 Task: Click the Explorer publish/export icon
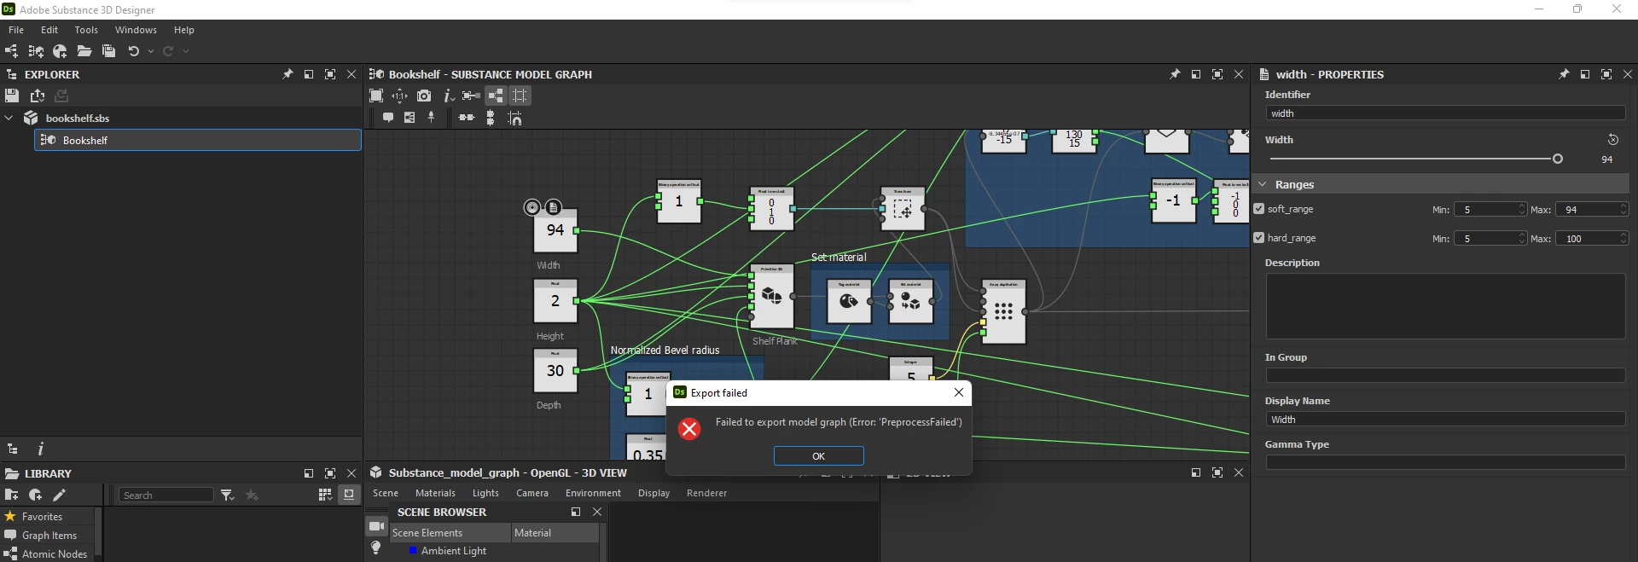point(38,96)
